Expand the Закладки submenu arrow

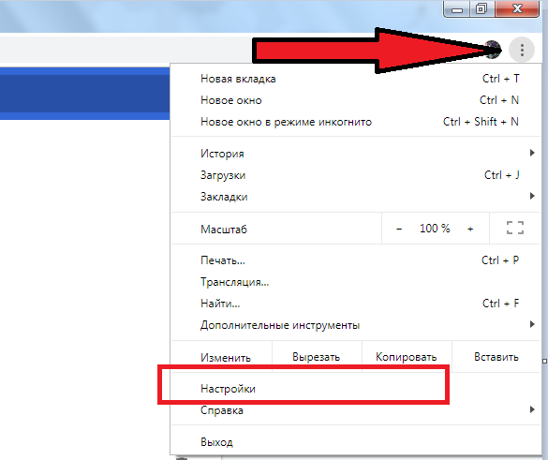click(x=532, y=196)
